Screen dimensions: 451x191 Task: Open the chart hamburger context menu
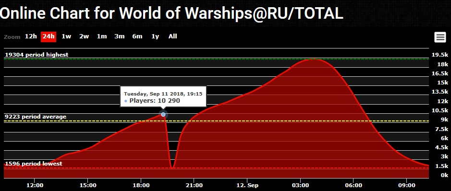coord(440,37)
